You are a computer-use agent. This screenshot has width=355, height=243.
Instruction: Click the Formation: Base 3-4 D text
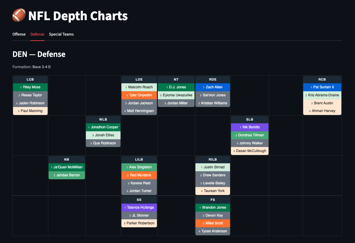(x=31, y=67)
